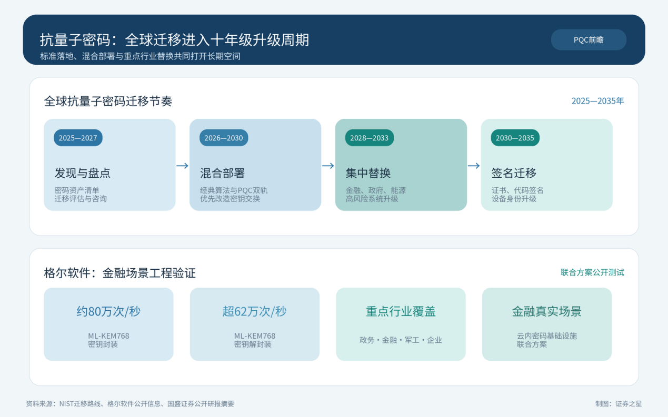Screen dimensions: 668x417
Task: Click the 密钥封装 text
Action: [x=103, y=344]
